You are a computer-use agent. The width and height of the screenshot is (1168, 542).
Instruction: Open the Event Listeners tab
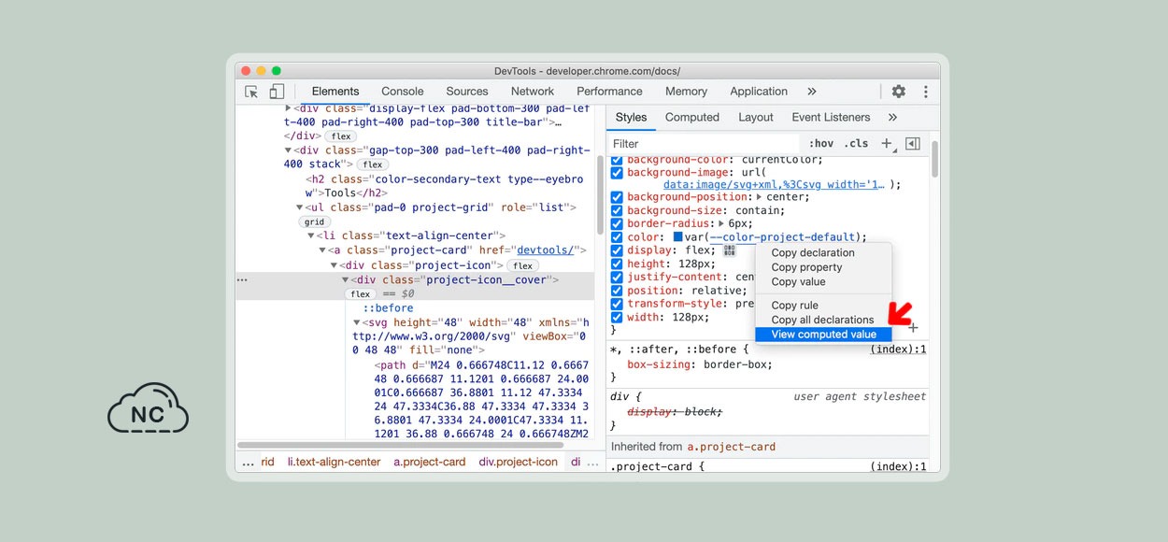coord(831,118)
